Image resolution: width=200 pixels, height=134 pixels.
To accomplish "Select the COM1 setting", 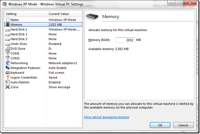I will (x=43, y=54).
